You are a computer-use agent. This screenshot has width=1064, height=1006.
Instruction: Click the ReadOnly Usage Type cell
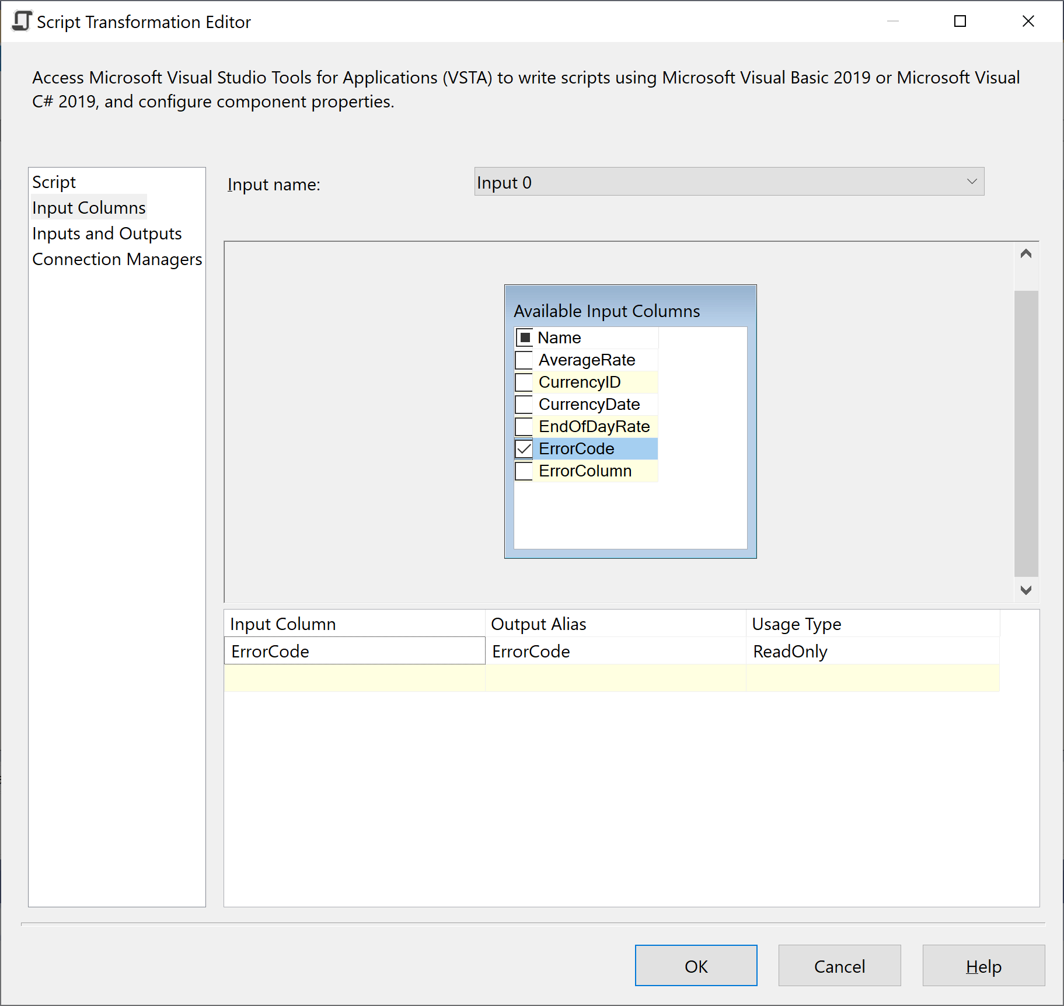[x=873, y=650]
